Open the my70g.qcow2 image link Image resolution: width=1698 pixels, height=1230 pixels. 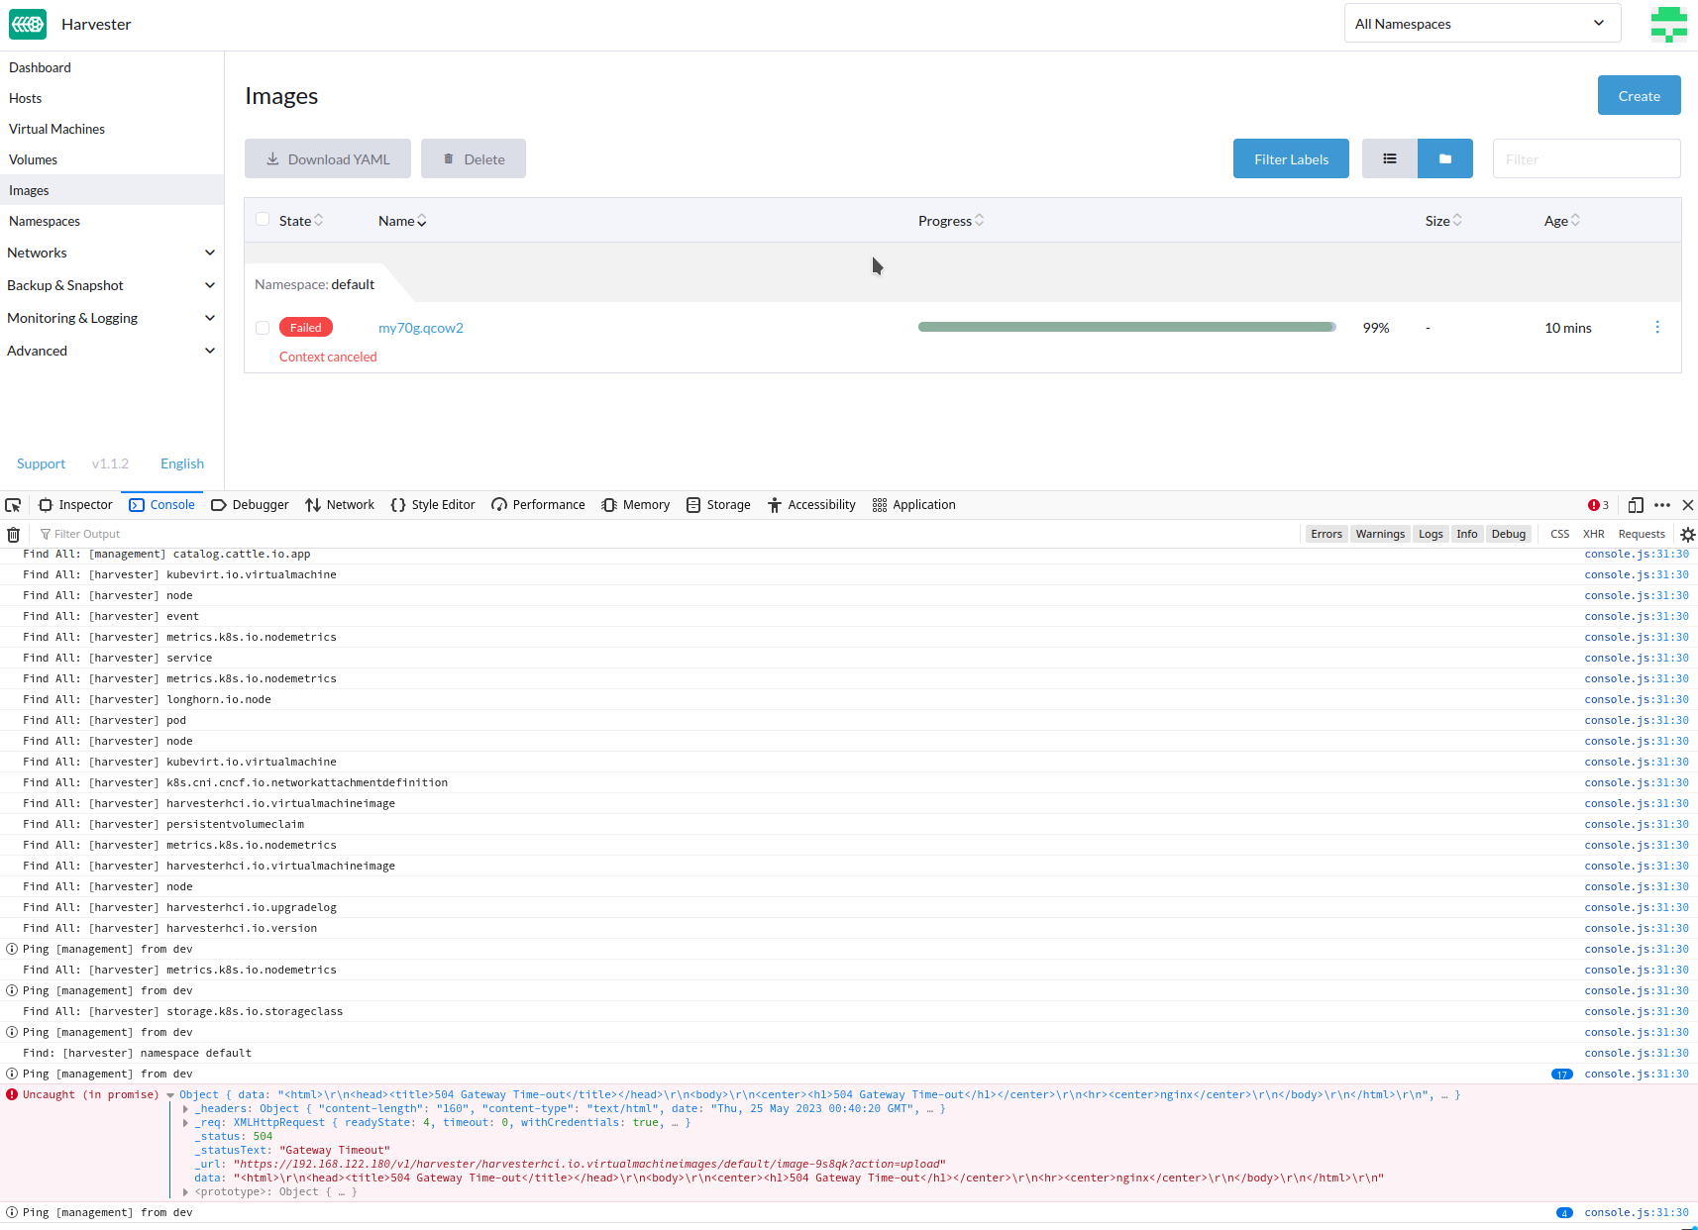[420, 327]
